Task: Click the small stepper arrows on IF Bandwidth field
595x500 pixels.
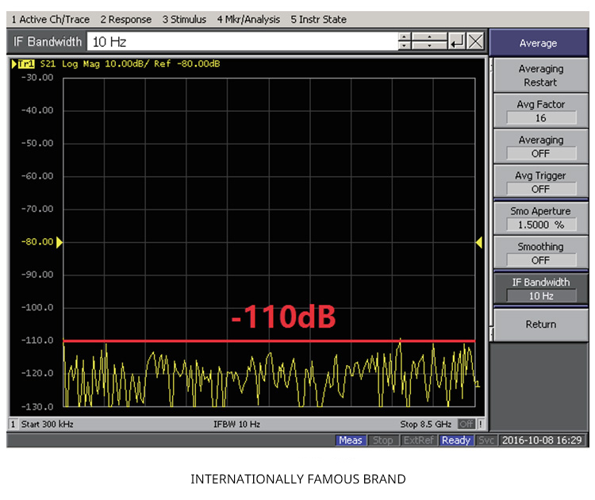Action: point(405,42)
